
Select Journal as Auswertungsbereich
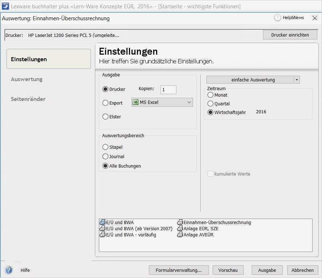point(105,156)
